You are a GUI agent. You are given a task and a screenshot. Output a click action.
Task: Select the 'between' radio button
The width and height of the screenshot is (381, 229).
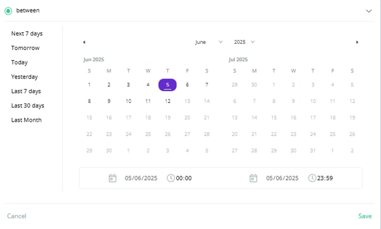(8, 11)
